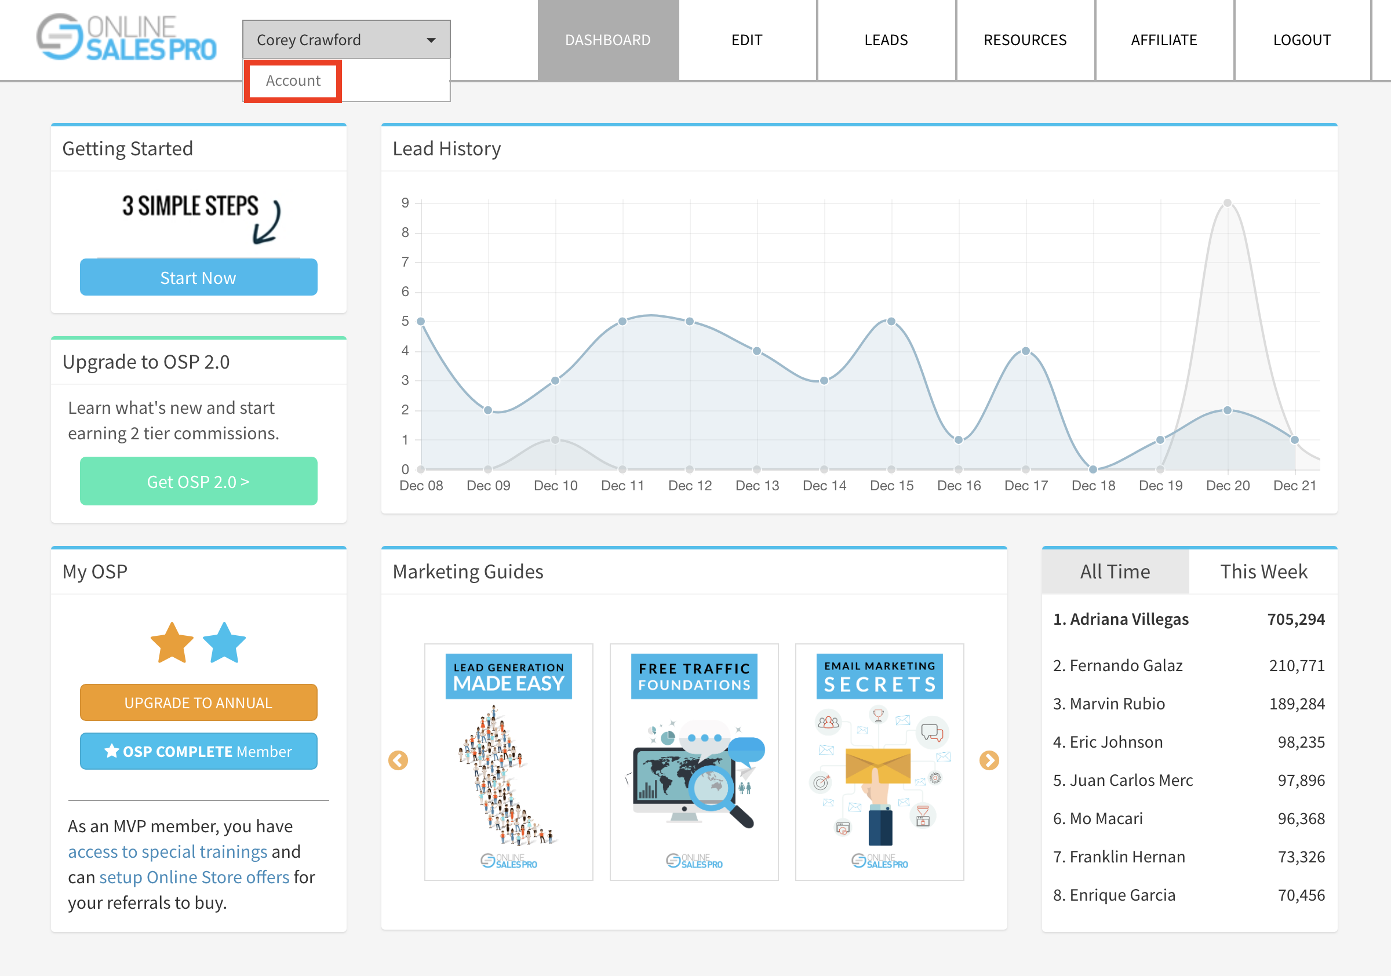Open Lead Generation Made Easy guide

pyautogui.click(x=509, y=762)
